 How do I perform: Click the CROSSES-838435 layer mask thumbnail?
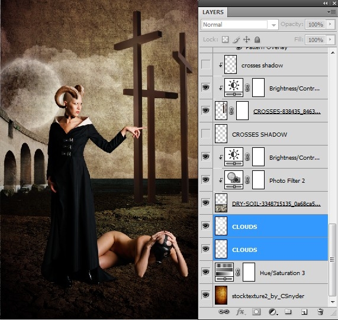[x=242, y=111]
